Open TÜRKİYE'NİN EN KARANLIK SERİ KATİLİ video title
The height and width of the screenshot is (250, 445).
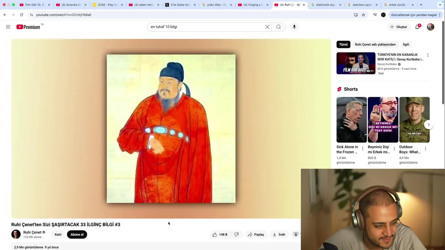(x=400, y=57)
